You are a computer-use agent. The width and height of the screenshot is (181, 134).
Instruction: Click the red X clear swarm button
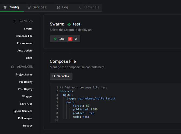click(70, 39)
